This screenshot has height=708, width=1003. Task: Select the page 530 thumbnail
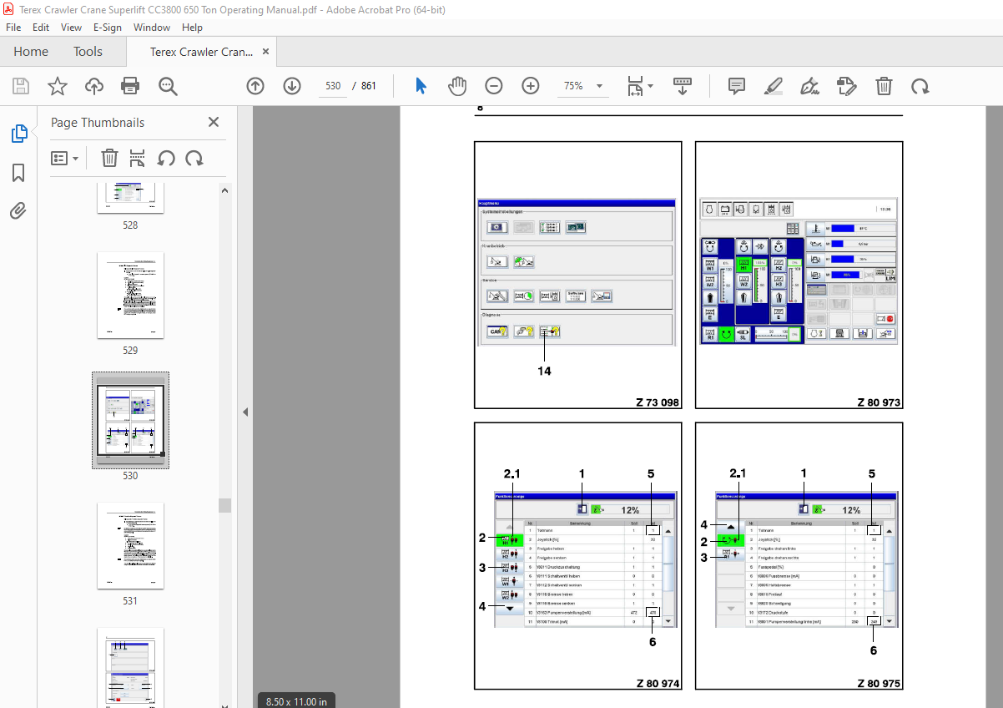[130, 420]
